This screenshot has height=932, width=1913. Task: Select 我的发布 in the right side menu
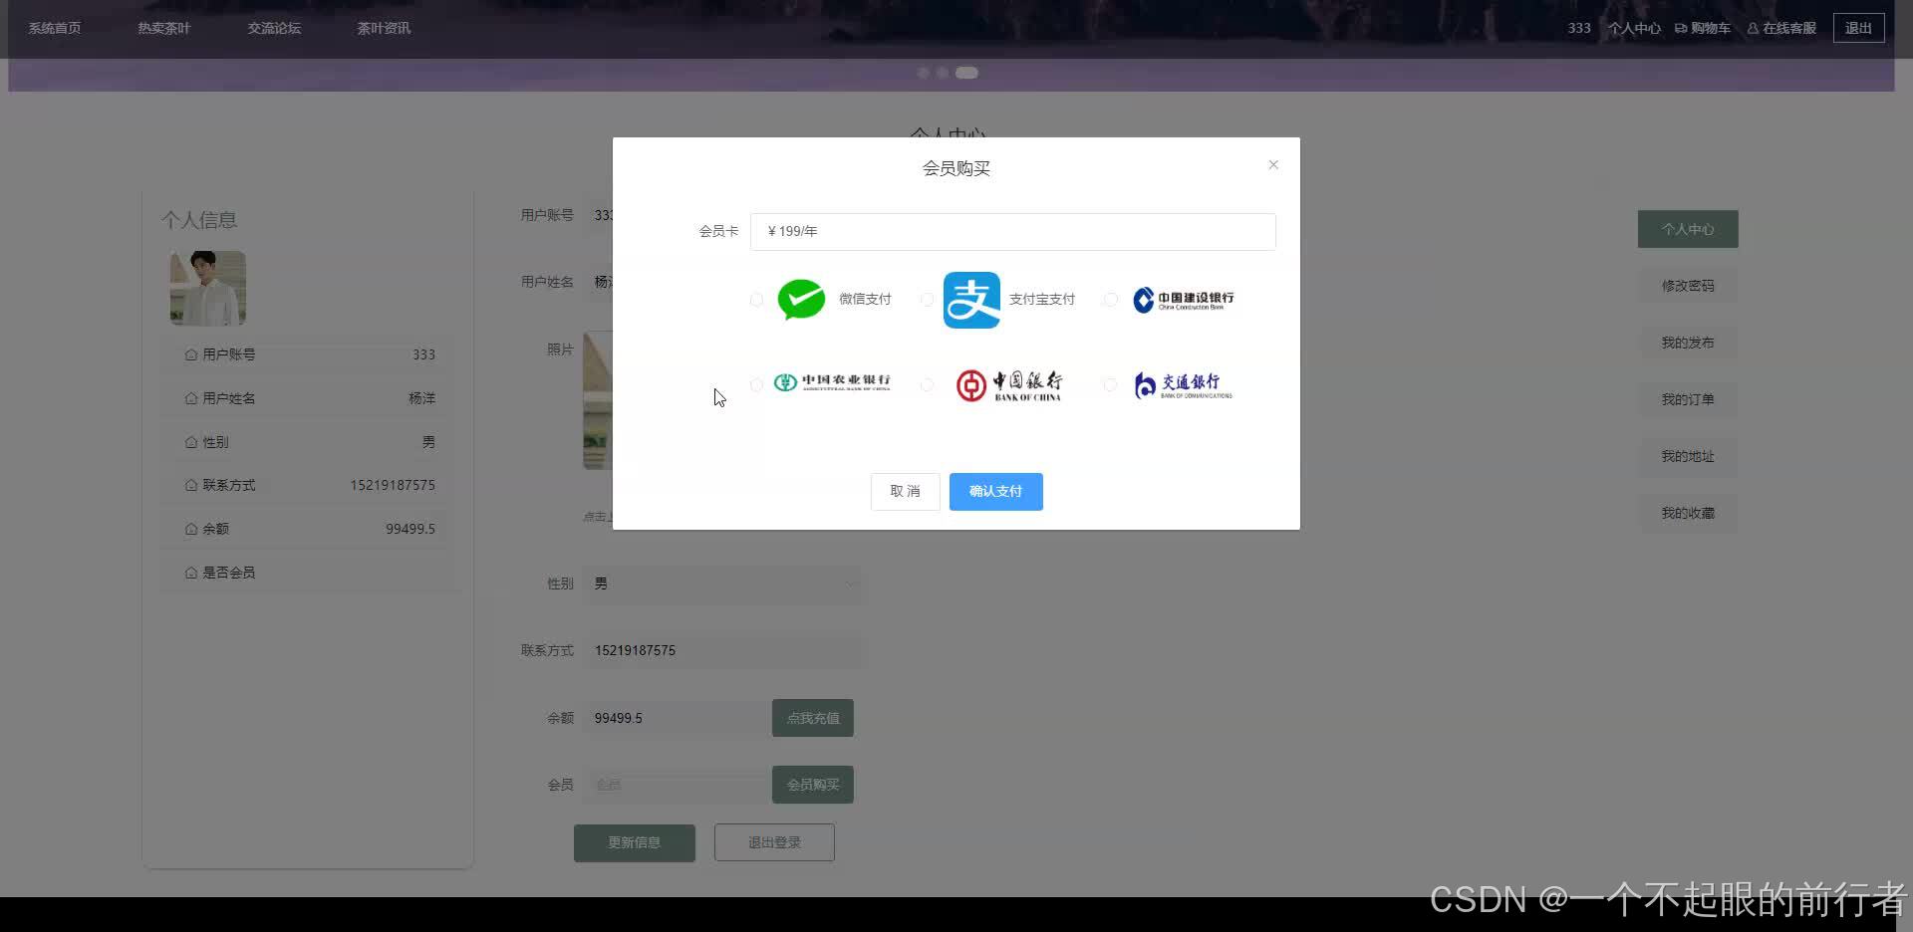click(x=1688, y=343)
